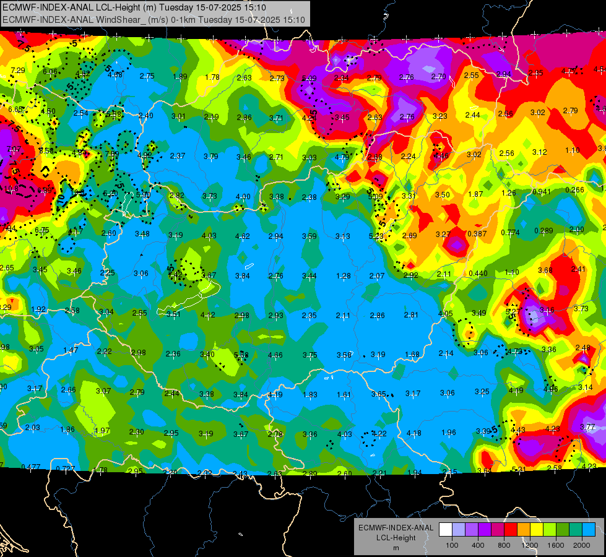Click the legend label ECMWF-INDEX-ANAL
The height and width of the screenshot is (557, 606).
tap(396, 528)
